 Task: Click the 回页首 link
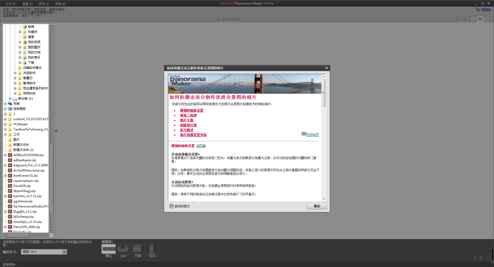click(x=201, y=146)
